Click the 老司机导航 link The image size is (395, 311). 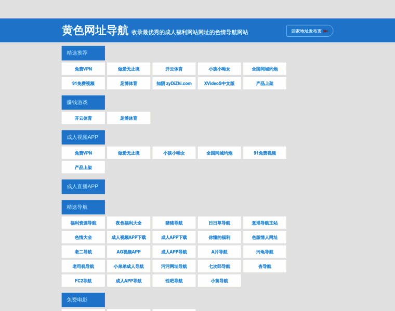(83, 266)
